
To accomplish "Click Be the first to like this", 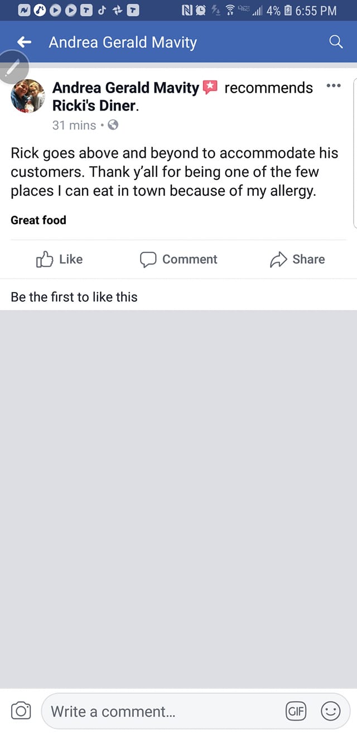I will coord(74,296).
